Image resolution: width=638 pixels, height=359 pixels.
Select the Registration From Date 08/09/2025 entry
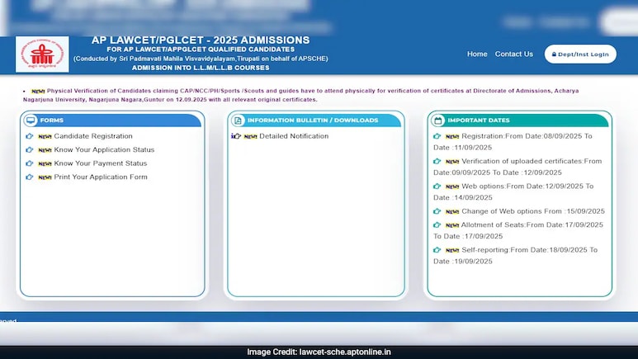tap(513, 142)
